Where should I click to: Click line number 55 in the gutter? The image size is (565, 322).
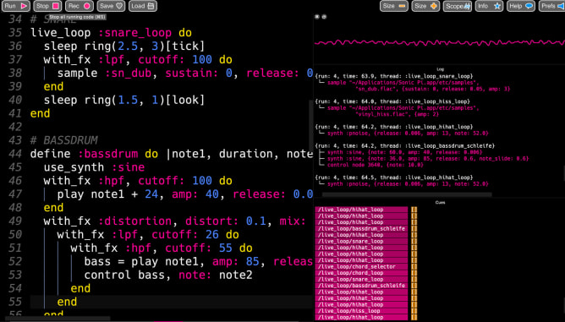coord(14,302)
